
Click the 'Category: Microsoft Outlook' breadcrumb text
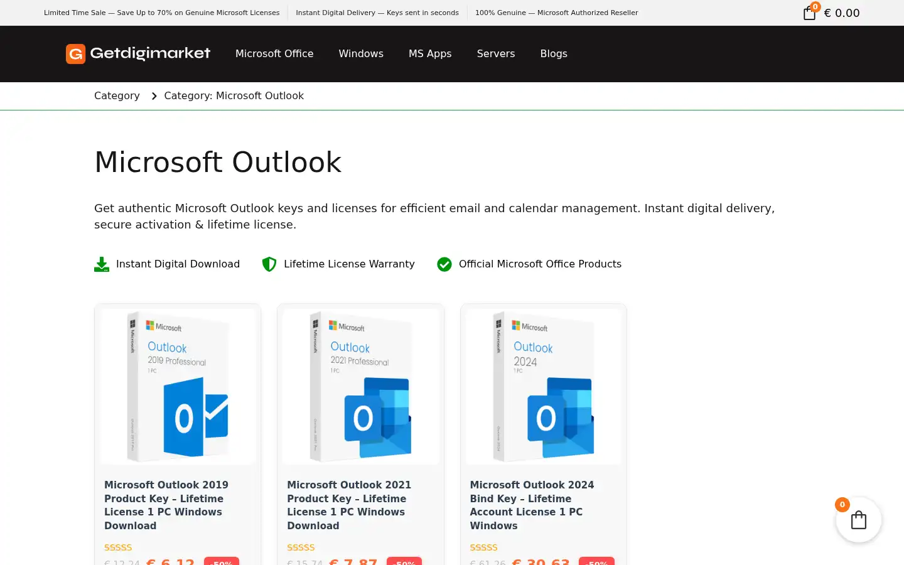(234, 96)
